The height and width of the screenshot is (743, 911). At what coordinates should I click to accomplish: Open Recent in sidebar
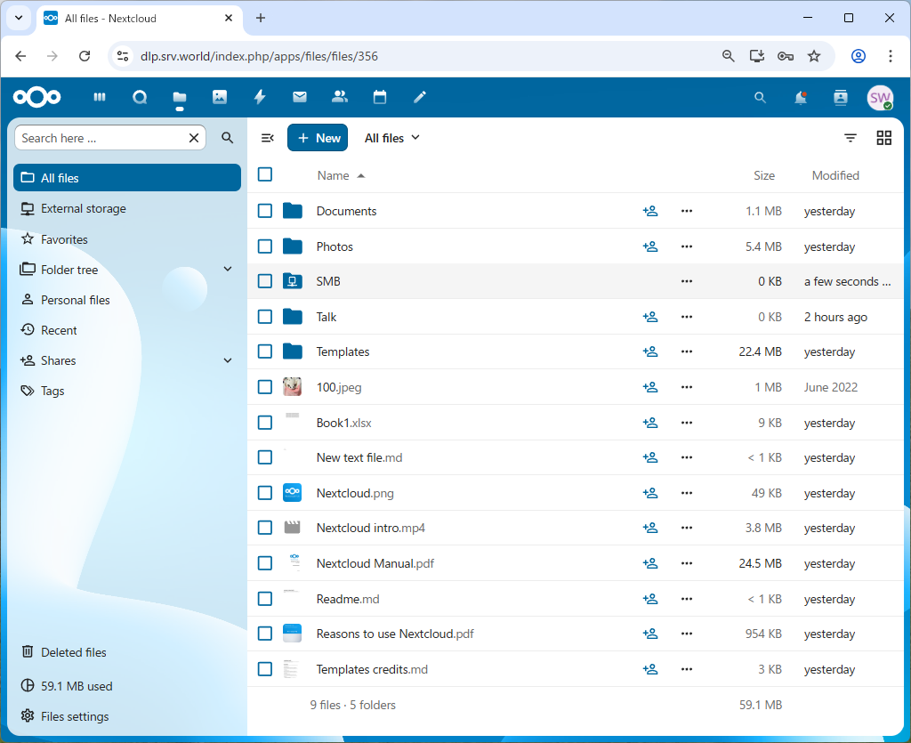126,330
